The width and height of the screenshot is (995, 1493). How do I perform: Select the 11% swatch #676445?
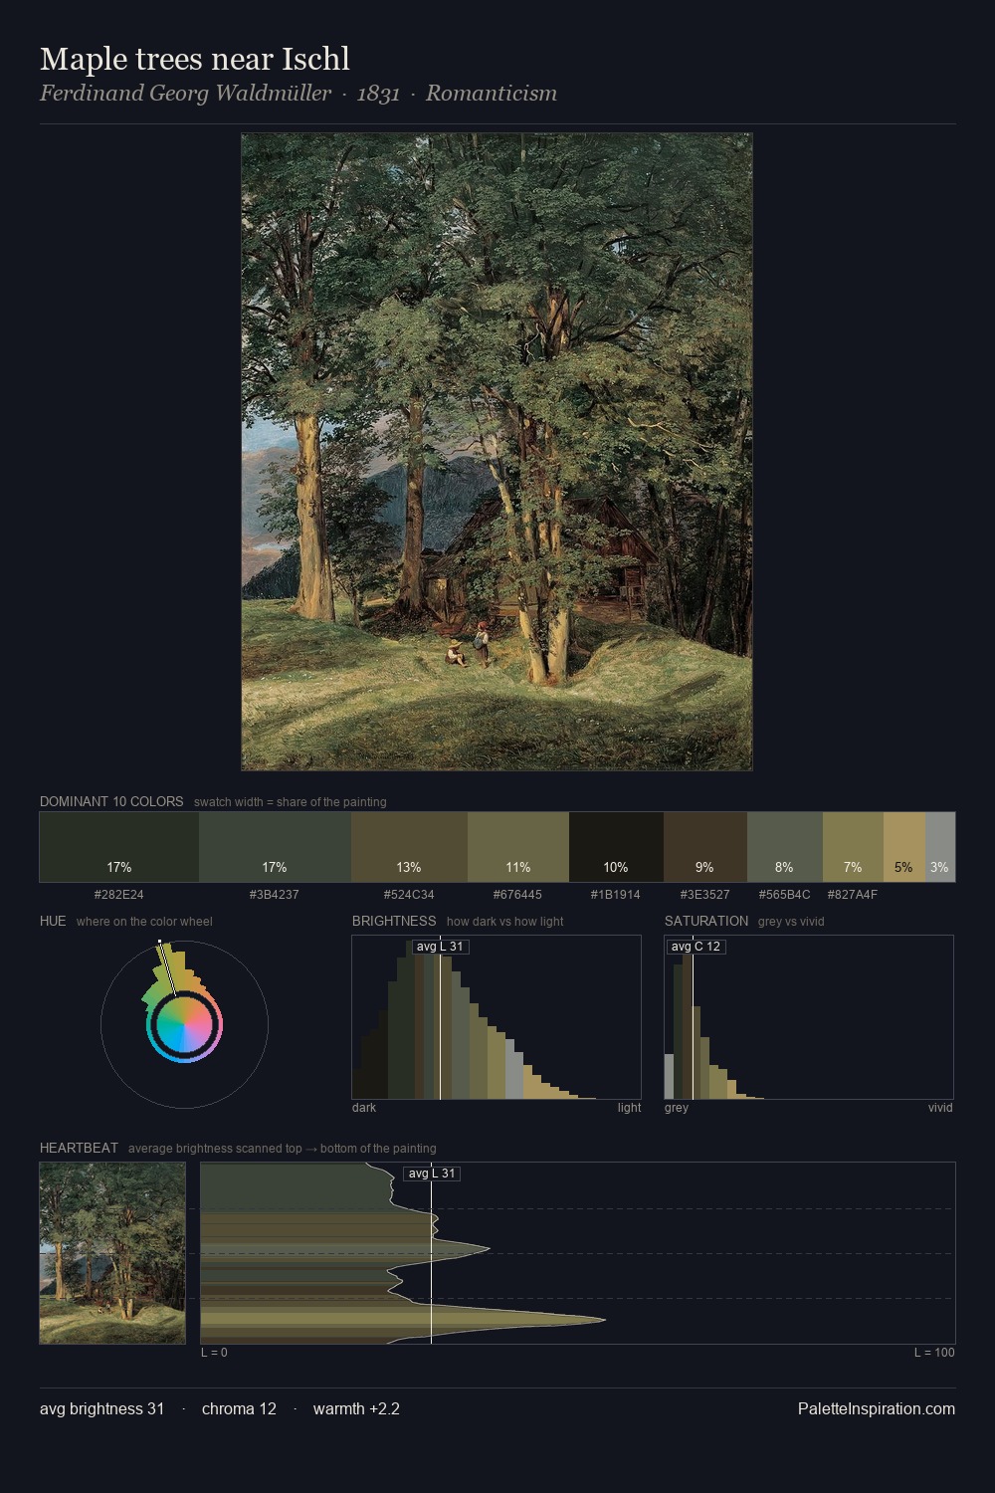click(518, 847)
